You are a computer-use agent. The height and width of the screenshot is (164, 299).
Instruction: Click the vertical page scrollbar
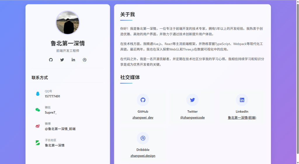(298, 79)
